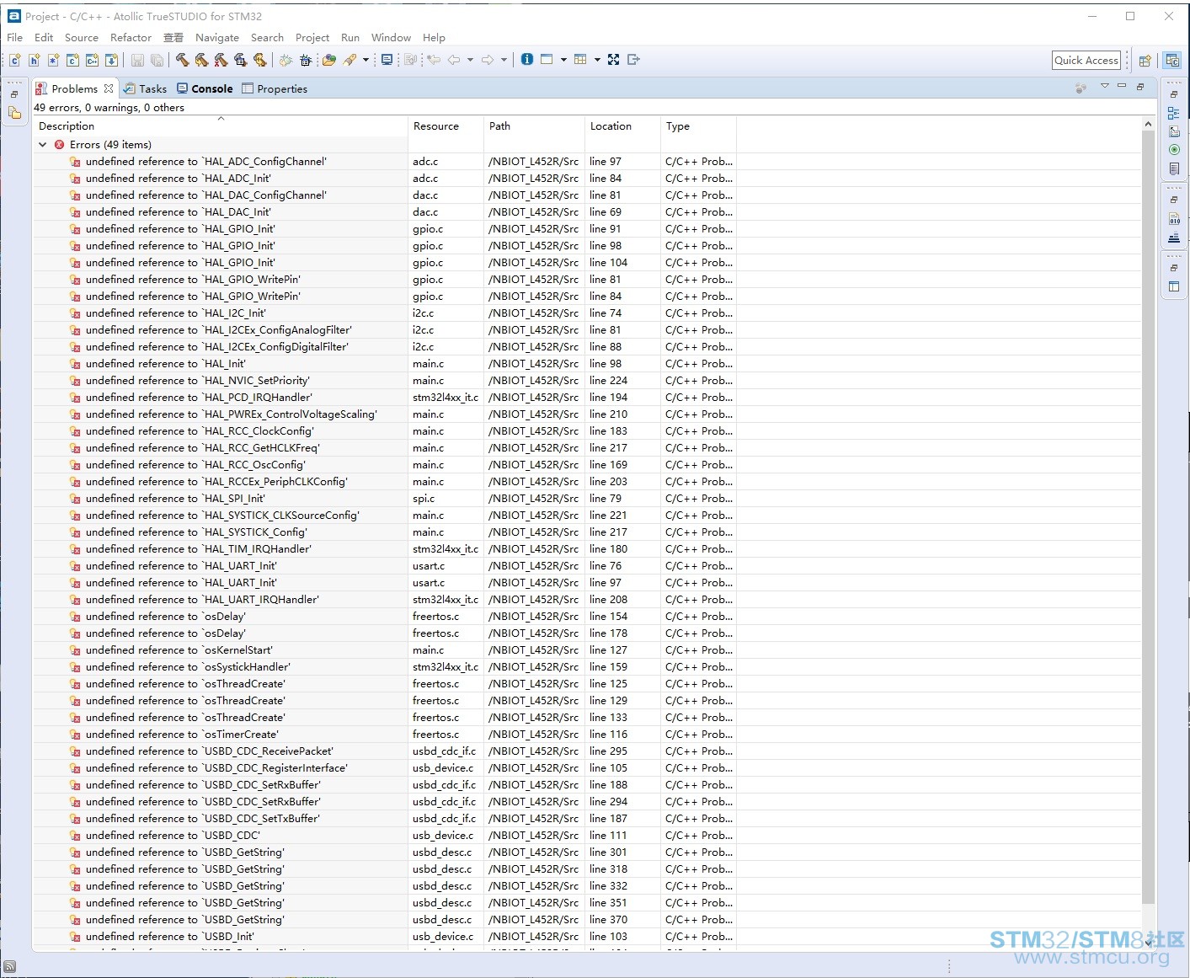
Task: Click the vertical scrollbar down arrow
Action: tap(1148, 944)
